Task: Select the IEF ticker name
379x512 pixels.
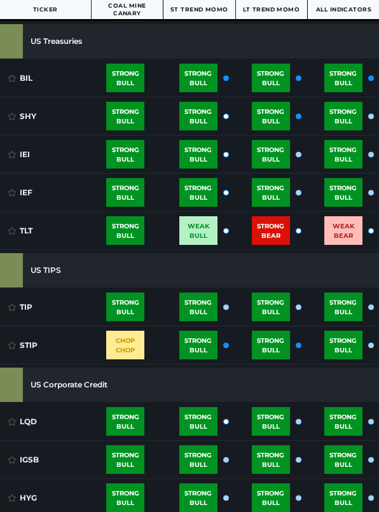Action: click(x=26, y=193)
